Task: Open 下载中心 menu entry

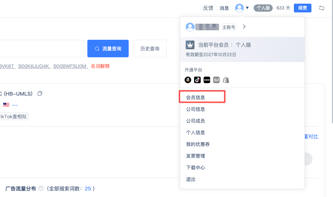Action: tap(196, 167)
